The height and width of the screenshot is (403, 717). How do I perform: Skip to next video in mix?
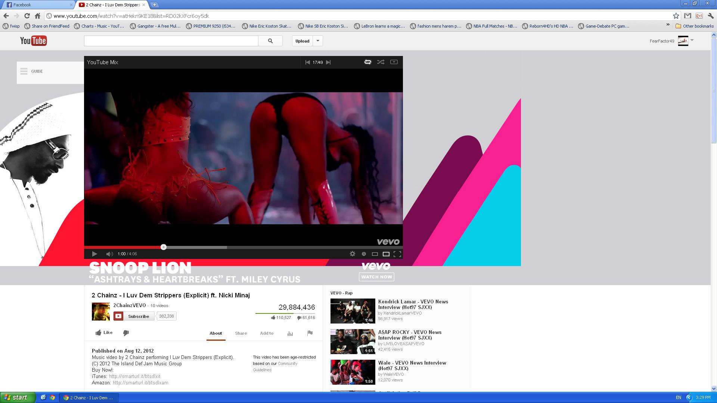coord(328,62)
